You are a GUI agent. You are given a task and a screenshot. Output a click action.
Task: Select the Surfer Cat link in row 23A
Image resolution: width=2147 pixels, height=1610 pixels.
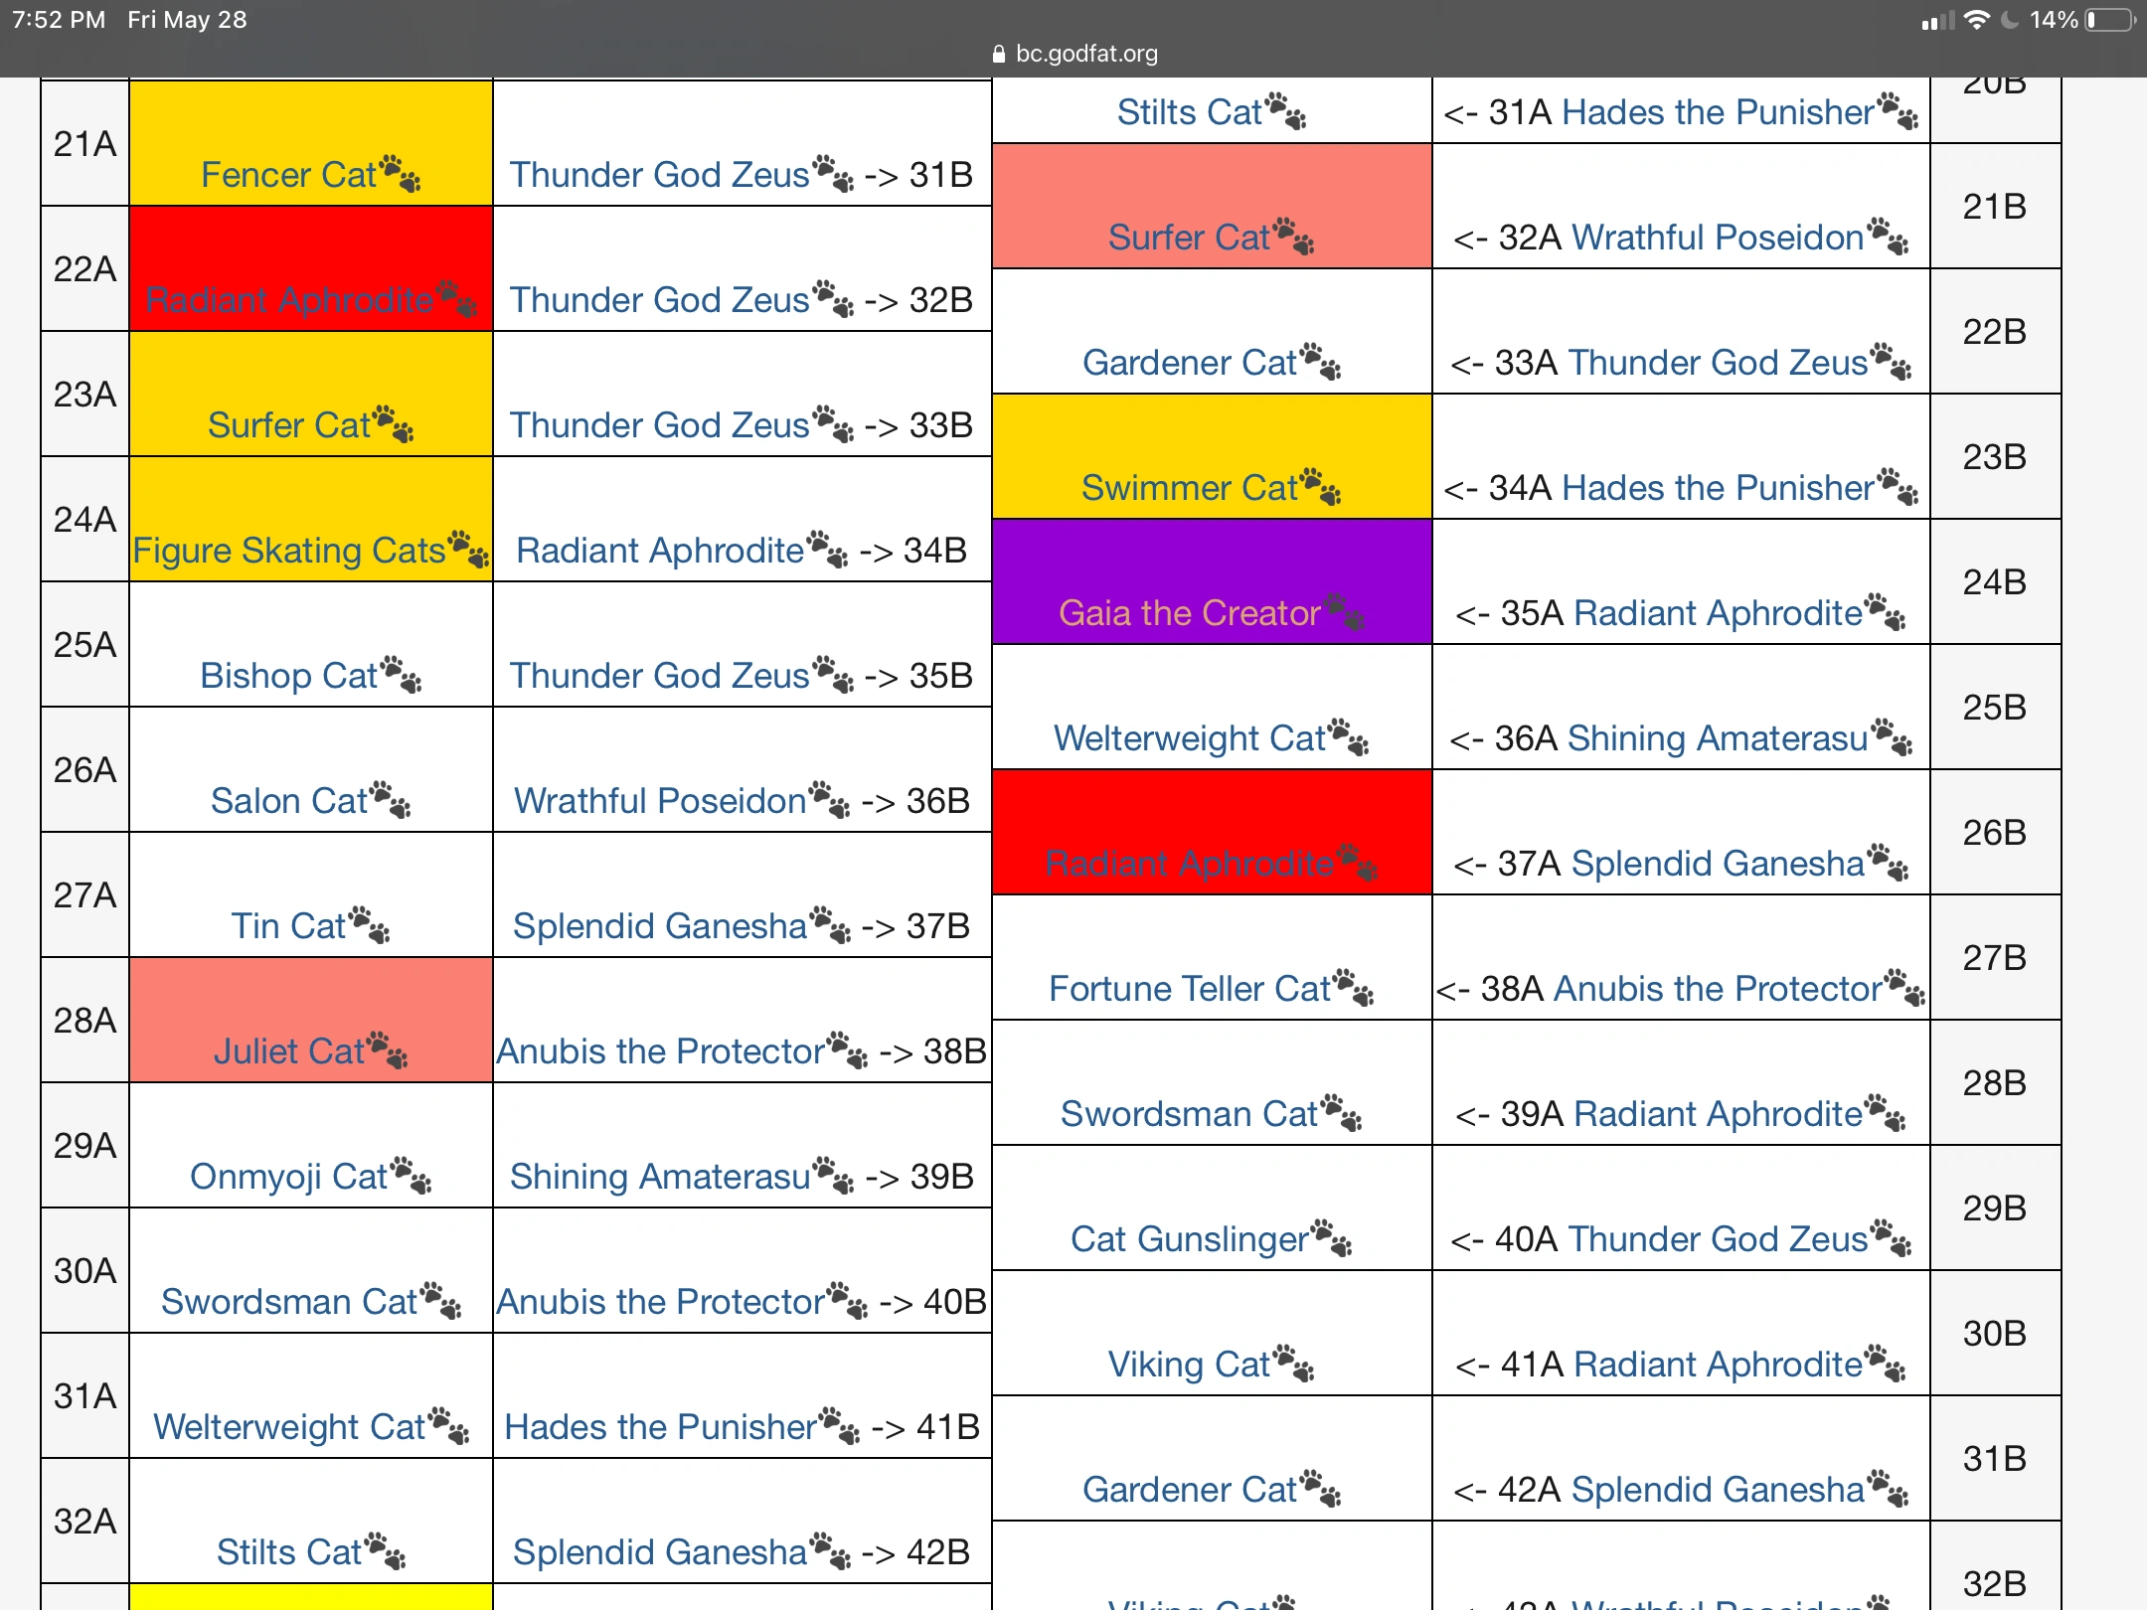288,424
